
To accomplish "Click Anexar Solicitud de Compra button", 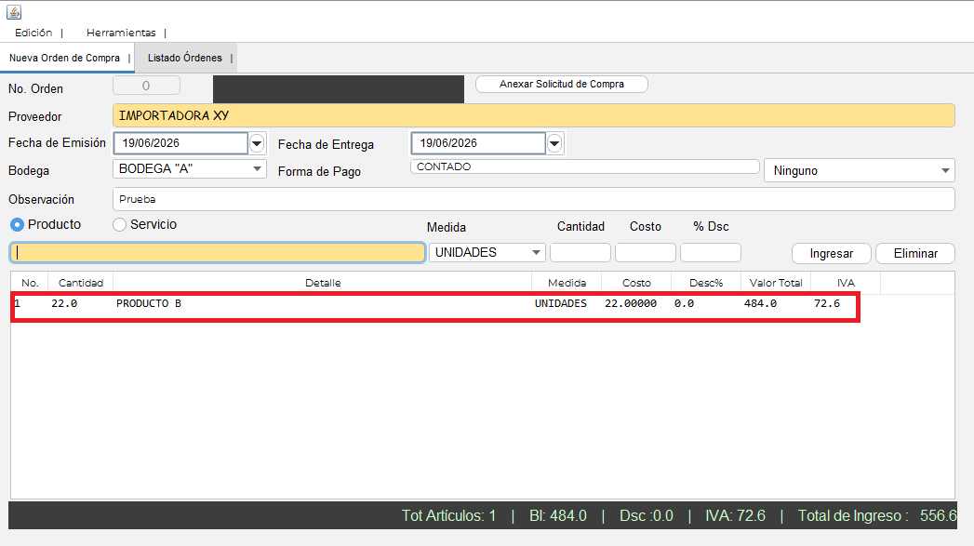I will coord(562,84).
